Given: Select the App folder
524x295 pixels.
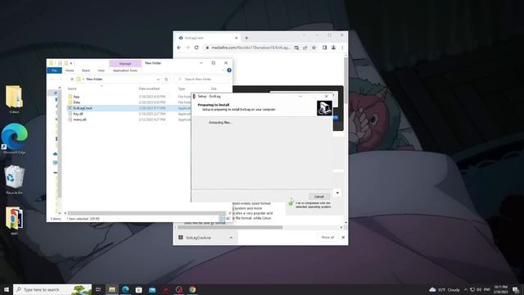Looking at the screenshot, I should coord(76,97).
